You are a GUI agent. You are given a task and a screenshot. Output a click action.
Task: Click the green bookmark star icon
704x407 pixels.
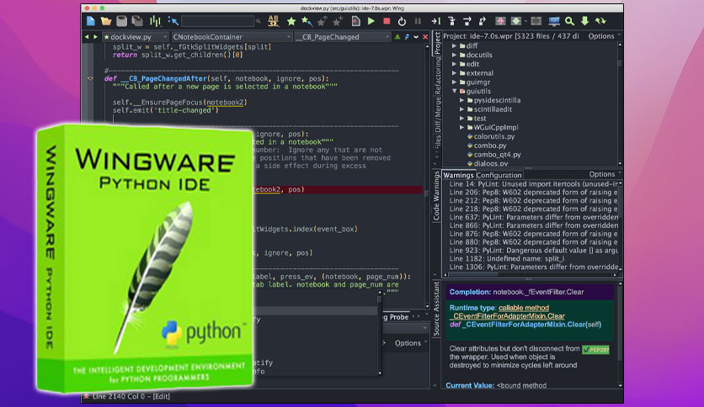tap(291, 21)
